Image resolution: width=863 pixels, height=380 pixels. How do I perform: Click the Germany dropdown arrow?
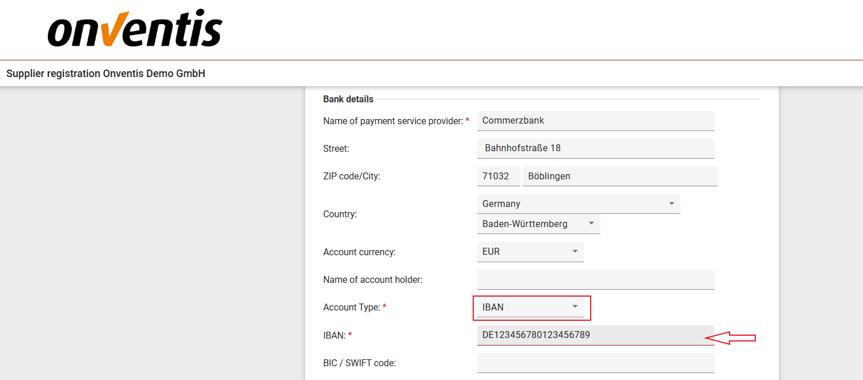point(671,204)
